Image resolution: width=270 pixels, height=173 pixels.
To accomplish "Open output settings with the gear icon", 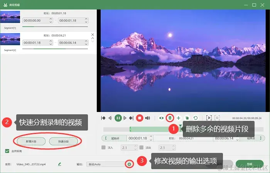I will click(x=129, y=164).
